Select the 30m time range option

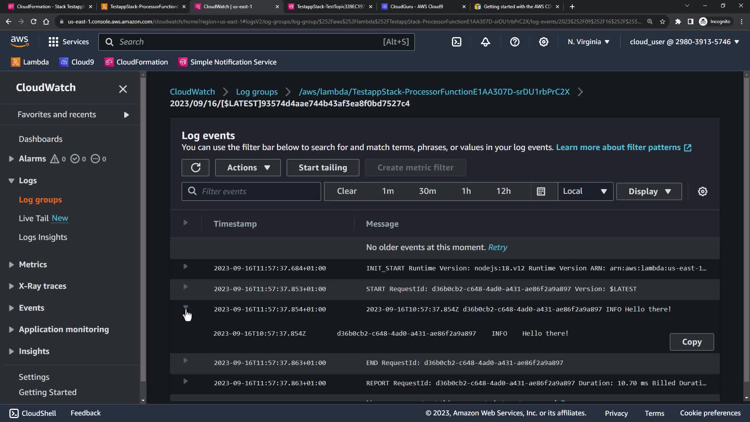tap(427, 191)
